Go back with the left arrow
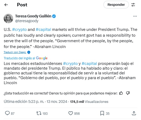The width and height of the screenshot is (141, 120). (x=6, y=5)
